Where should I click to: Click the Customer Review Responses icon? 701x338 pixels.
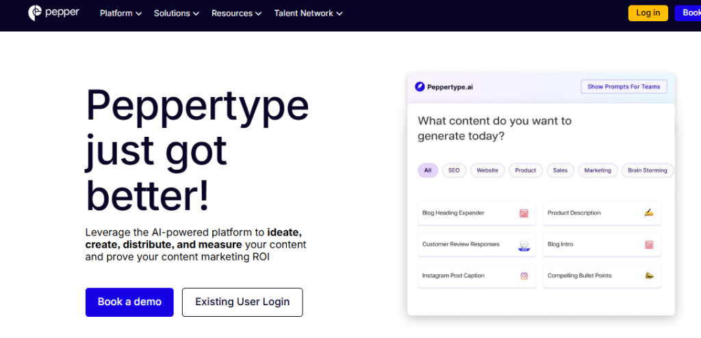[x=524, y=245]
